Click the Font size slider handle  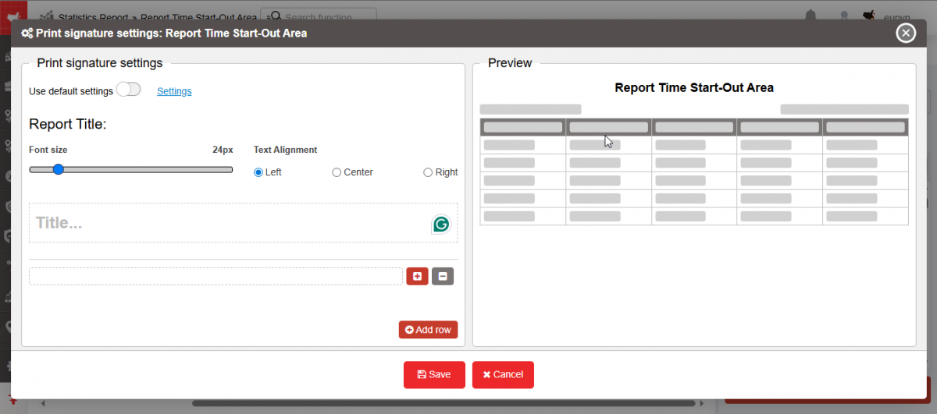tap(58, 169)
